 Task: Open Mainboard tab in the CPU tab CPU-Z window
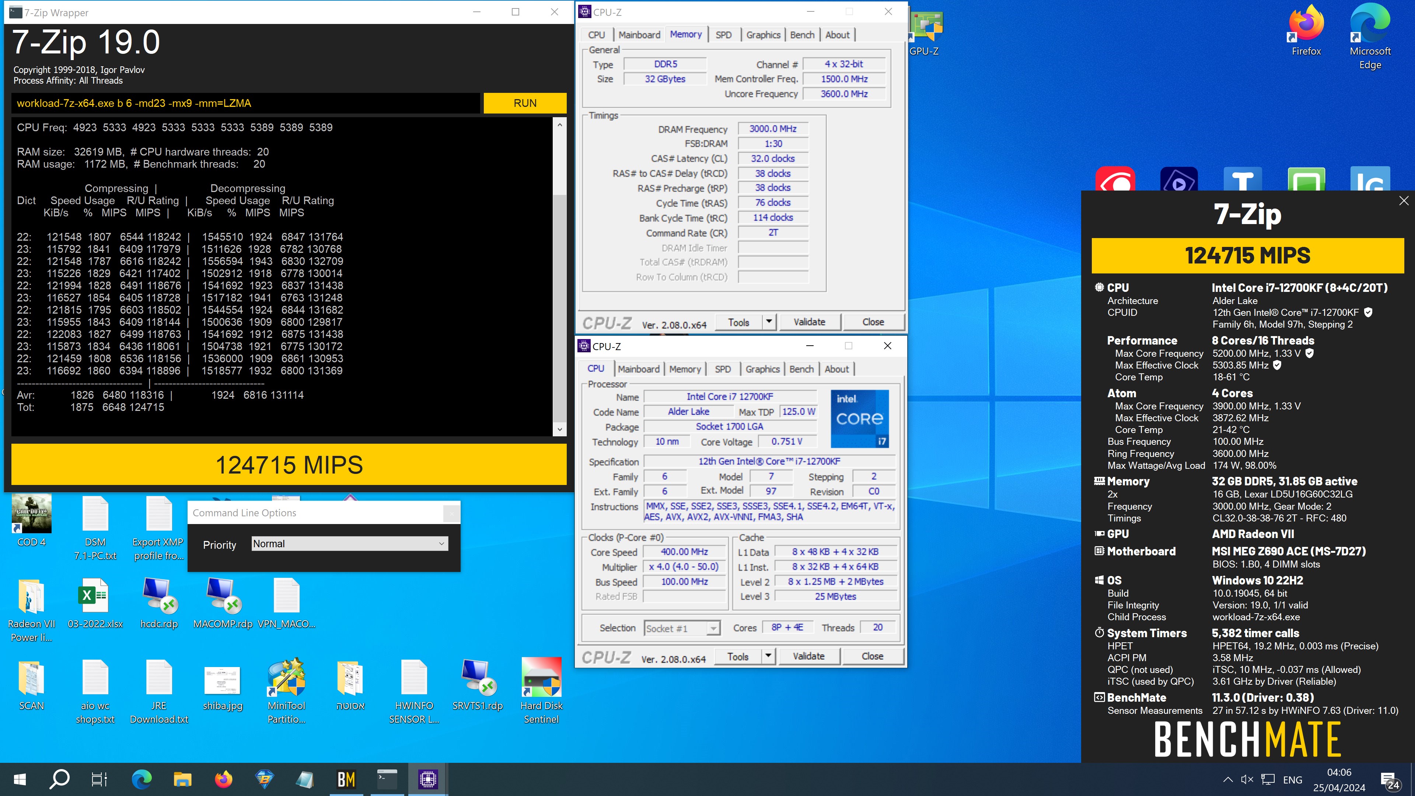click(638, 369)
